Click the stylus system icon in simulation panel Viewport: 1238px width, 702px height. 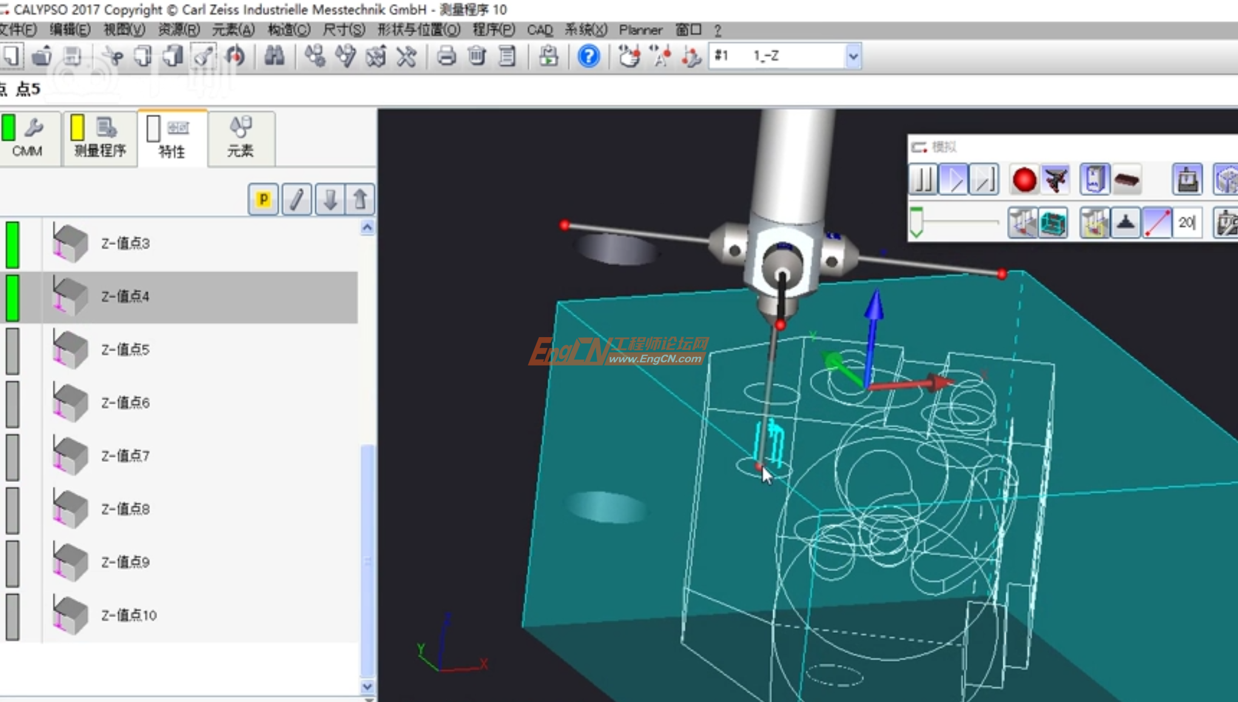1055,180
